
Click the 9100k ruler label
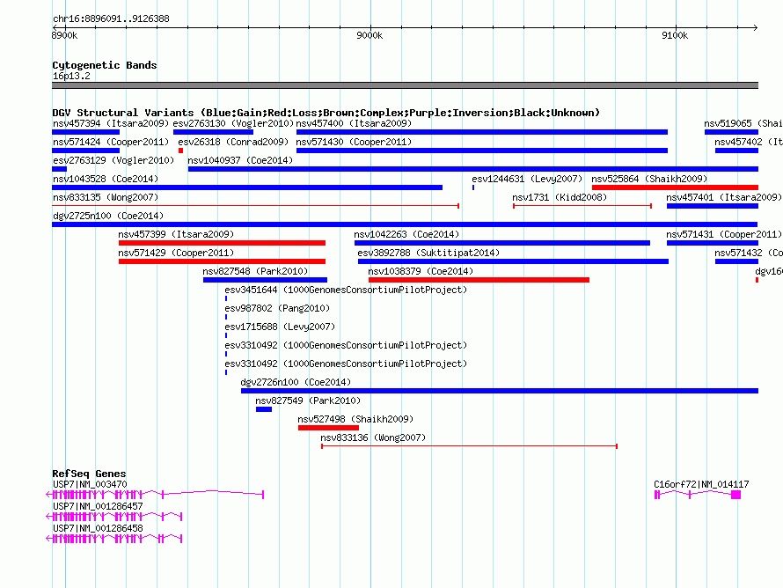point(675,35)
